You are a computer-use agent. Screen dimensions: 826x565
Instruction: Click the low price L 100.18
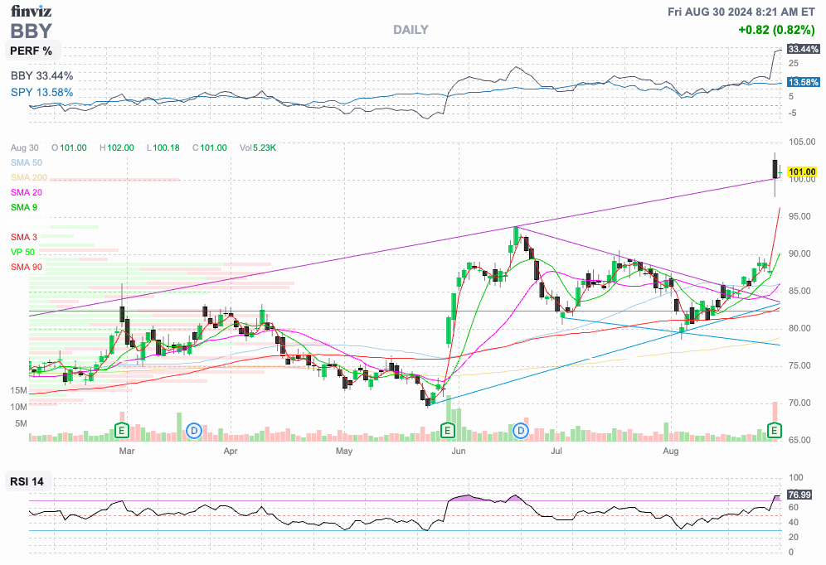click(x=163, y=147)
